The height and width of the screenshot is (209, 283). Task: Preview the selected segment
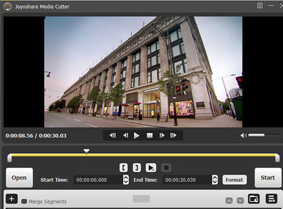coord(151,167)
